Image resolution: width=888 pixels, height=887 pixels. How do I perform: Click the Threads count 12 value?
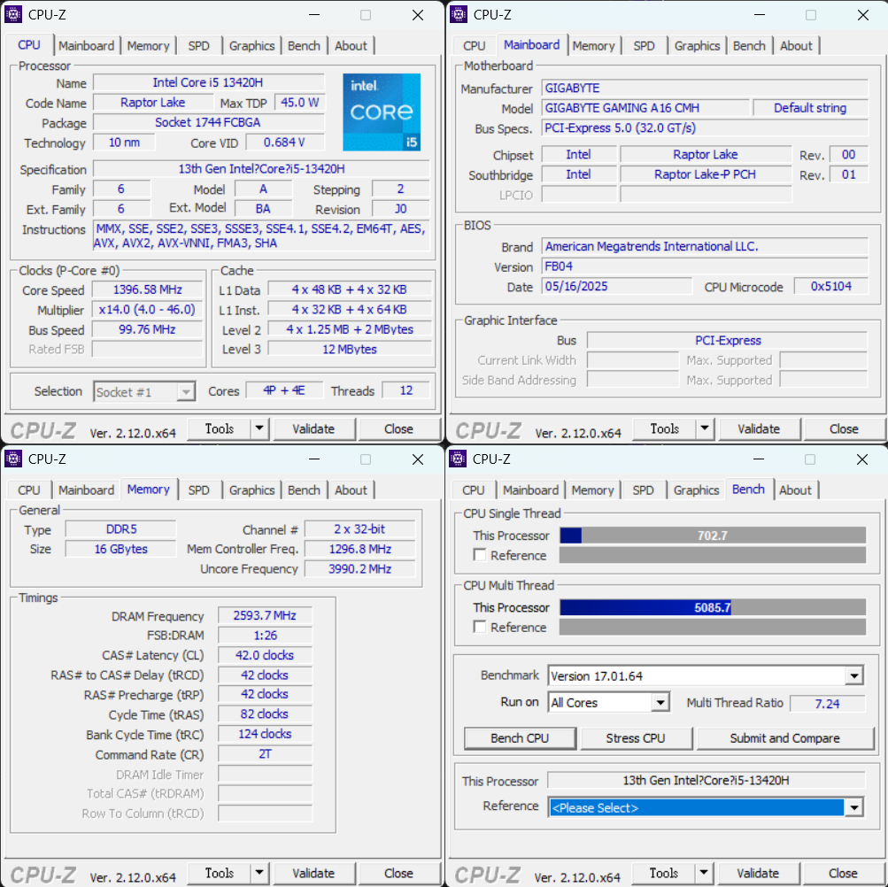(406, 390)
